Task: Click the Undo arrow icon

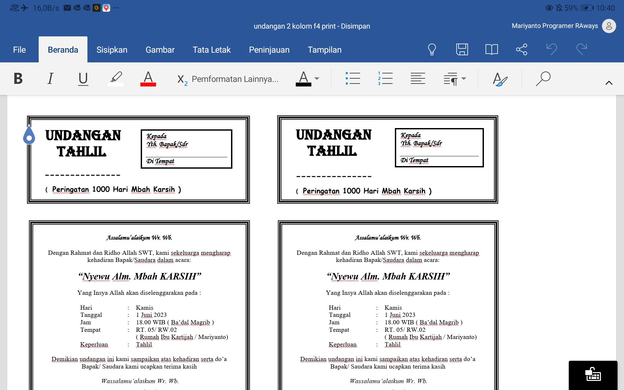Action: [x=552, y=49]
